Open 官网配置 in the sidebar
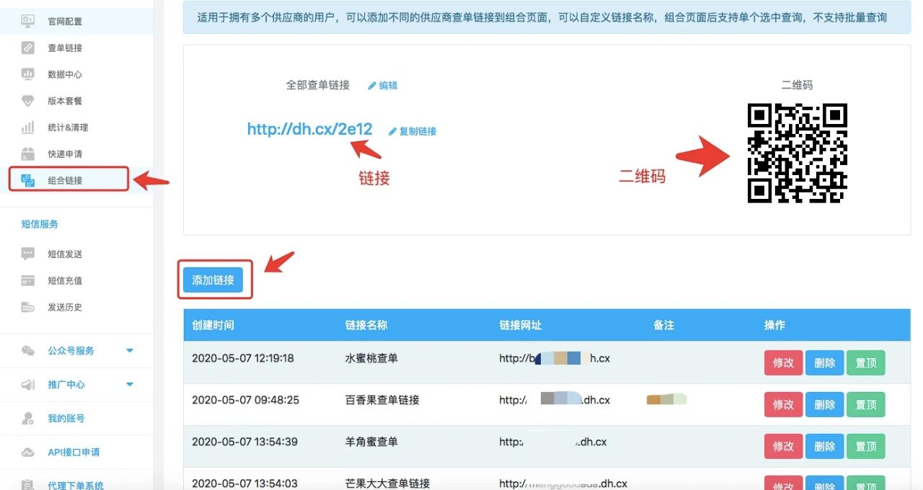This screenshot has width=923, height=490. (65, 21)
